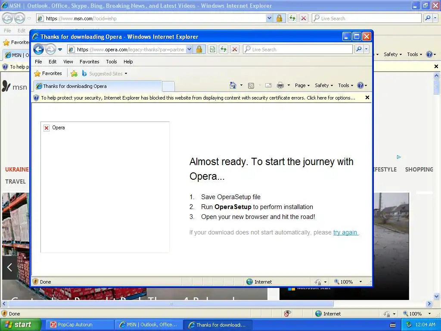Refresh the Opera download page
The width and height of the screenshot is (441, 331).
[224, 50]
